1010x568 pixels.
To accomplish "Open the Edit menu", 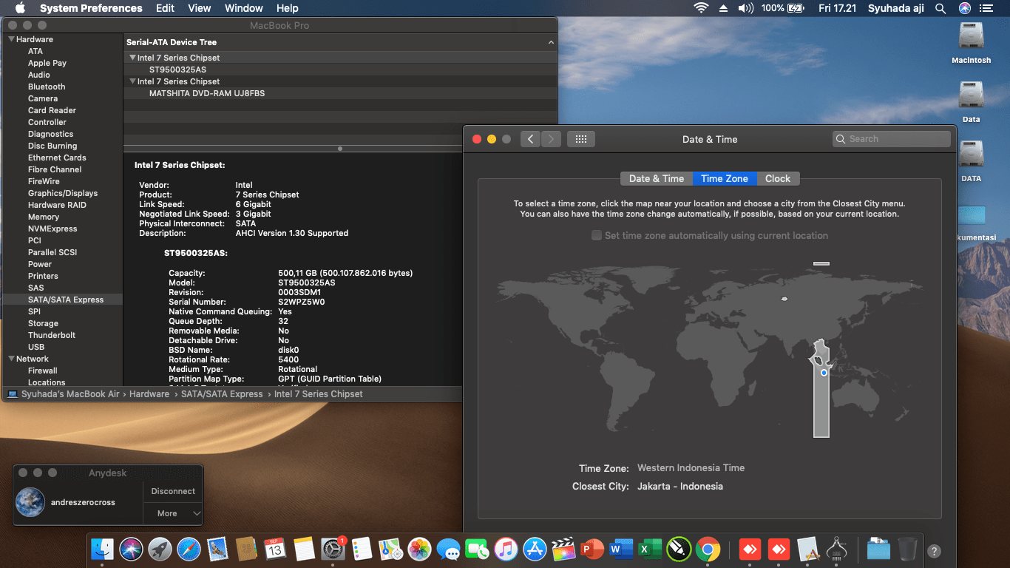I will tap(165, 8).
